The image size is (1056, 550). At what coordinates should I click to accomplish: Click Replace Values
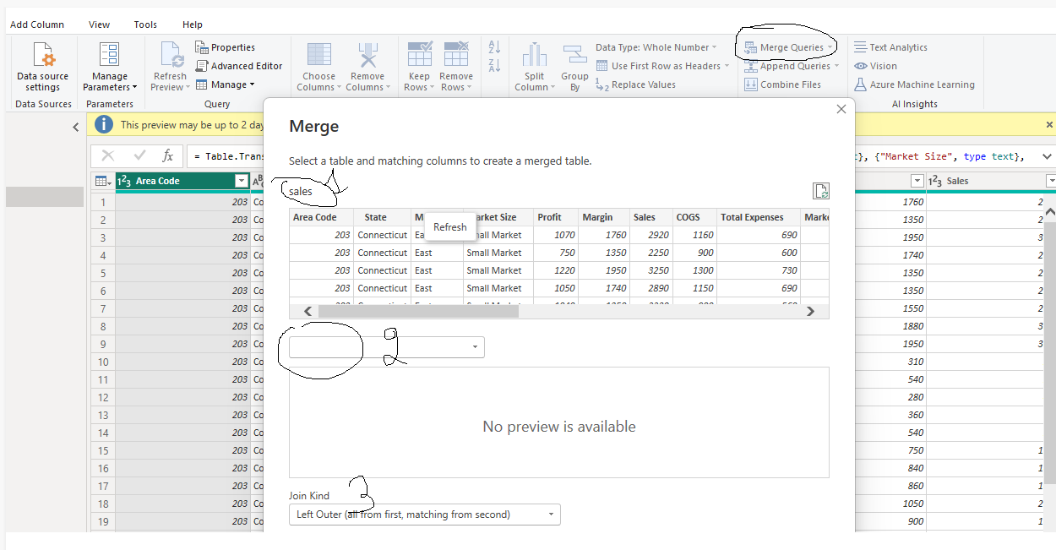tap(635, 84)
